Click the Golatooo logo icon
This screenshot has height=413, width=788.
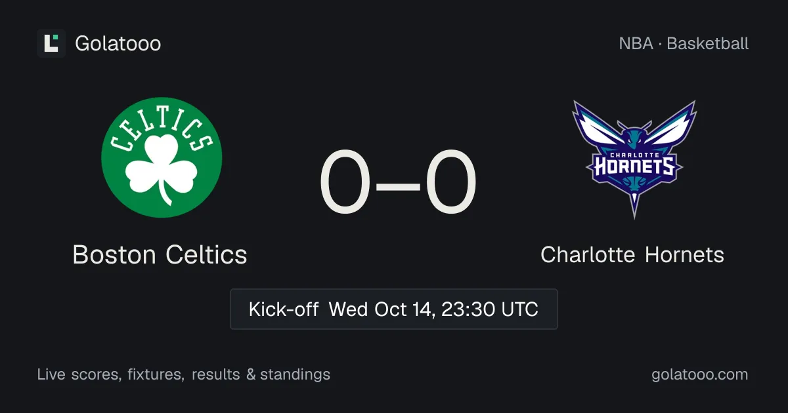[51, 43]
